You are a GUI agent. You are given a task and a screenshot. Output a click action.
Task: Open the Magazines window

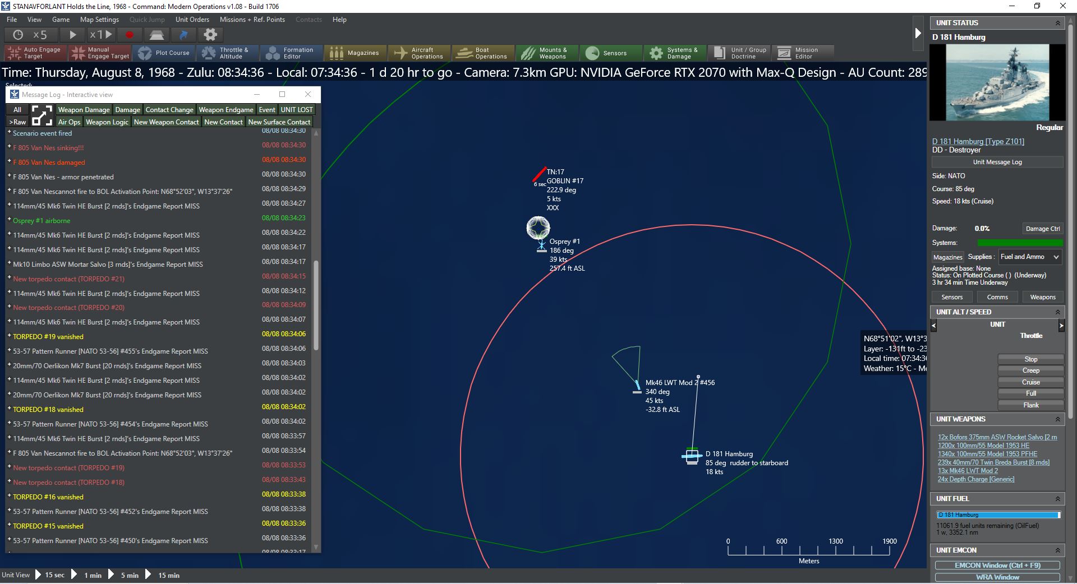(355, 53)
